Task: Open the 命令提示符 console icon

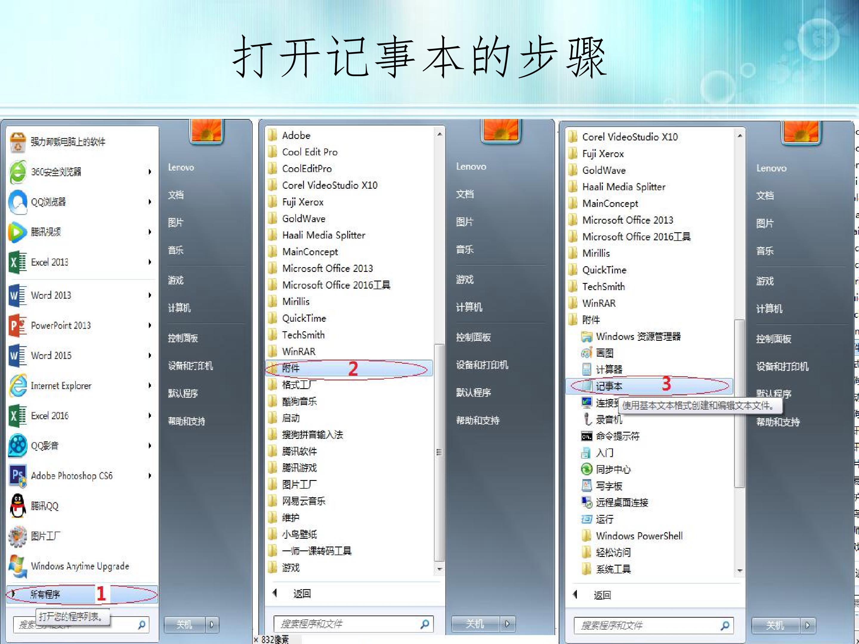Action: (586, 436)
